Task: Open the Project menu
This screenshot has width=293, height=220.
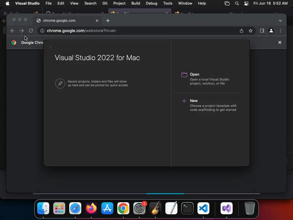Action: point(119,3)
